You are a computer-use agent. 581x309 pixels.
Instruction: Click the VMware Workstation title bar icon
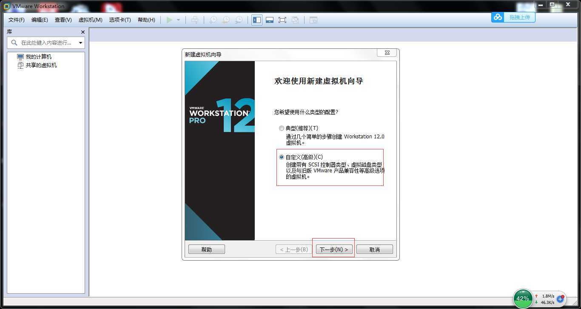[x=7, y=6]
